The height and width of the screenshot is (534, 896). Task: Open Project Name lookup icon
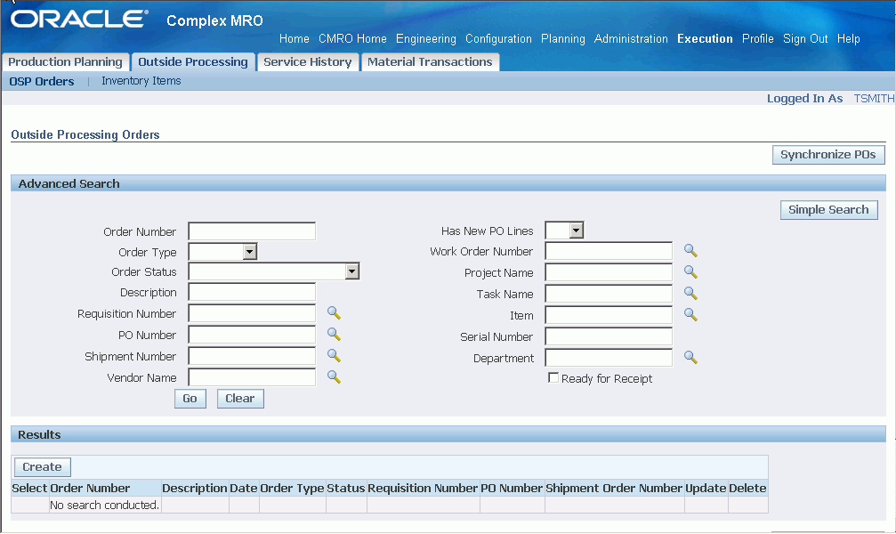pos(690,271)
